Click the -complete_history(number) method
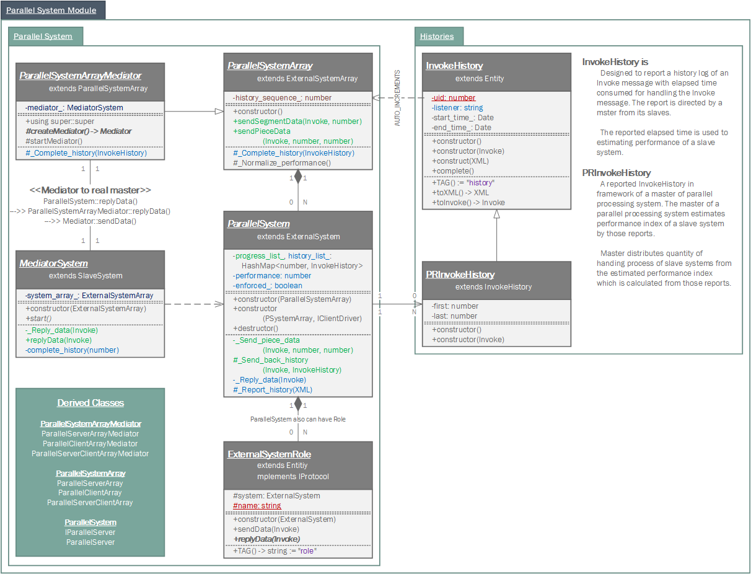This screenshot has height=574, width=751. [x=72, y=350]
